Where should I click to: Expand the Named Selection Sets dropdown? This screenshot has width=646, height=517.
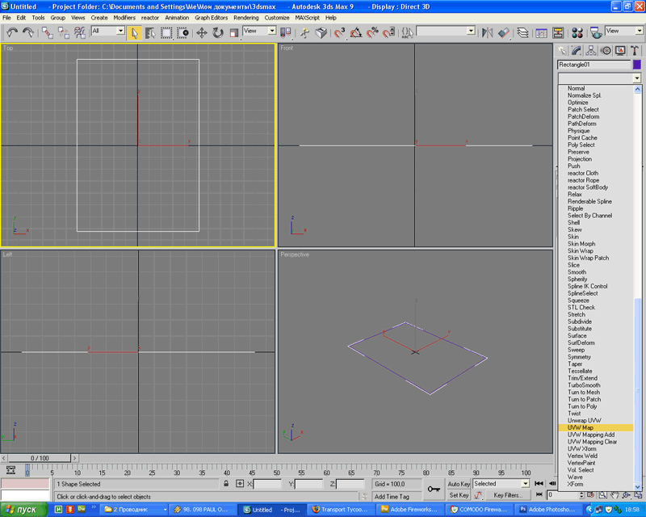tap(471, 31)
